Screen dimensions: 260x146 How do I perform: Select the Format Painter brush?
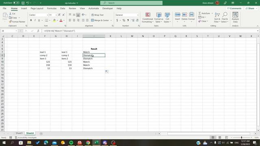pos(11,21)
